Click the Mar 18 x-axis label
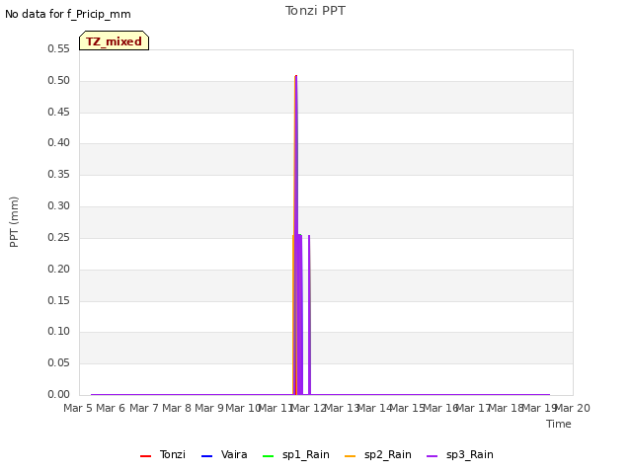Screen dimensions: 632x474 (506, 408)
